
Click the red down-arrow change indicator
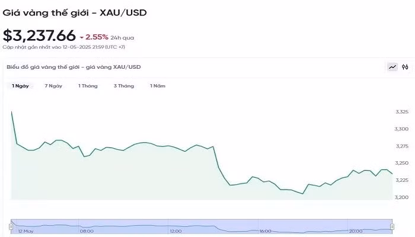(81, 37)
